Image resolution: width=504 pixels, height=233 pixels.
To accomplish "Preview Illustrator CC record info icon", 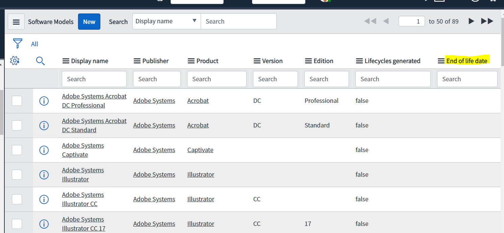I will point(44,199).
